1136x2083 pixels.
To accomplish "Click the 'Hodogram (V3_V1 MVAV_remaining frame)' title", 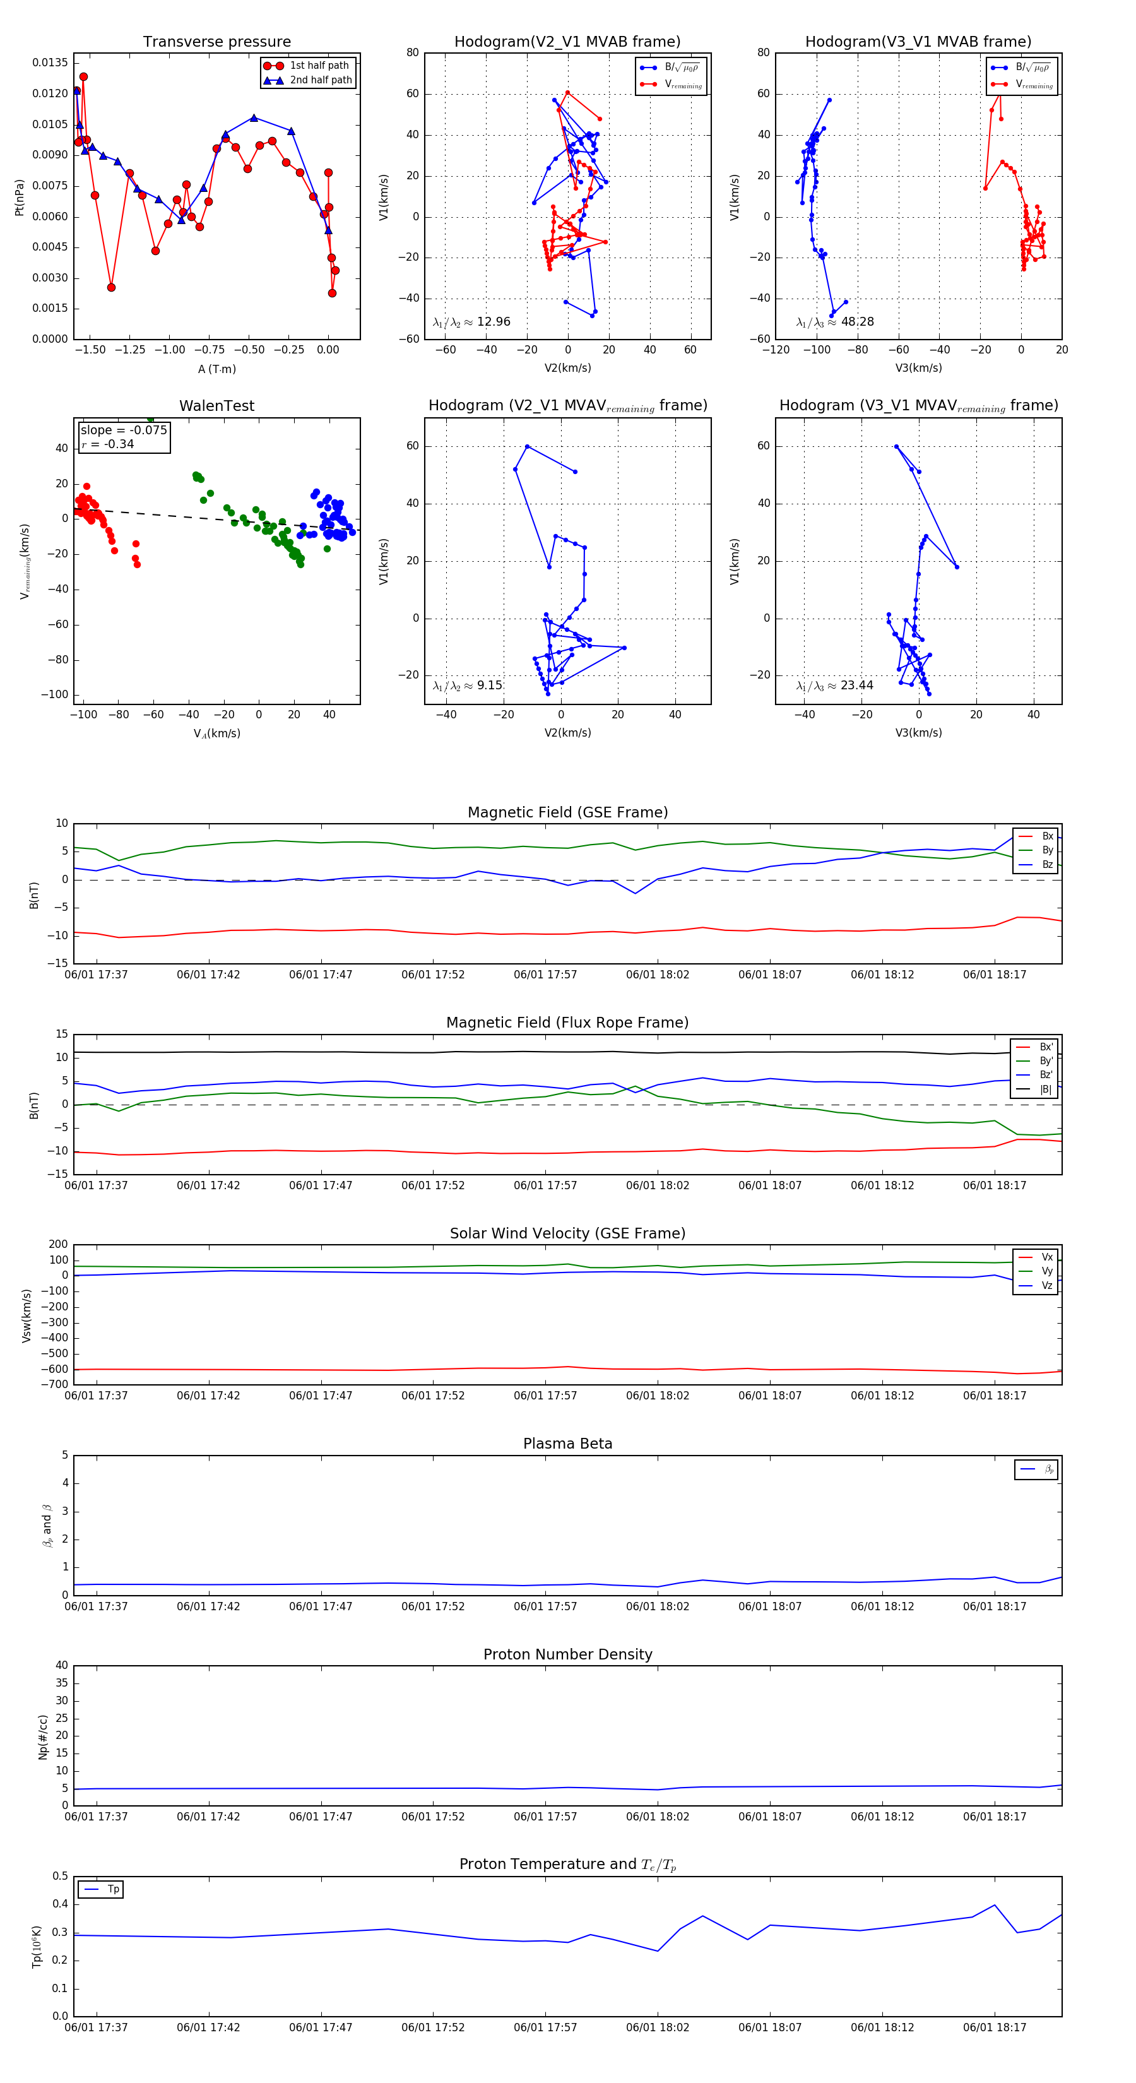I will (x=918, y=406).
